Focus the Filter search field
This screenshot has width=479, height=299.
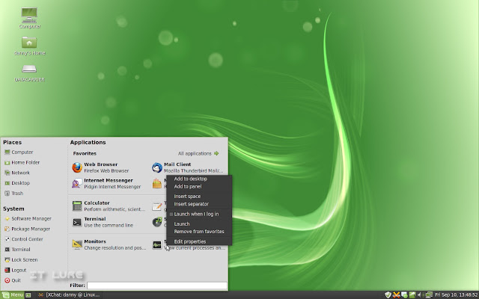pos(157,286)
